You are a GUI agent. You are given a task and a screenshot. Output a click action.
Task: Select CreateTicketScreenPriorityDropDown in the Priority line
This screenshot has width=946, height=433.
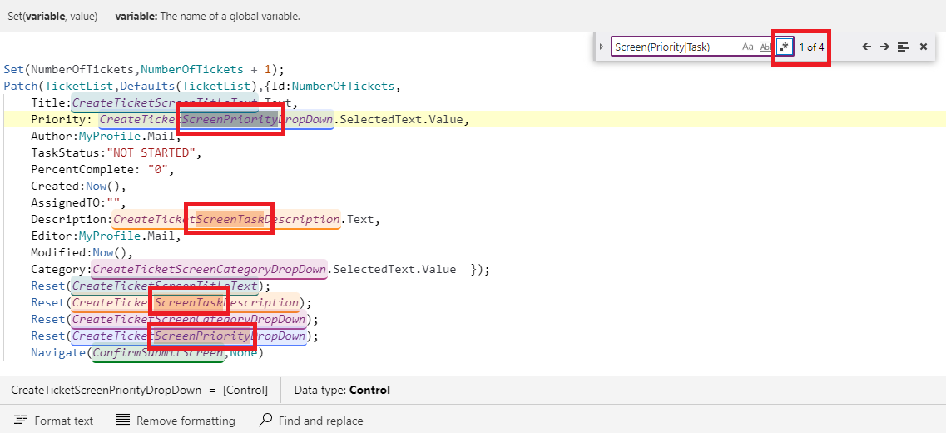(x=216, y=120)
